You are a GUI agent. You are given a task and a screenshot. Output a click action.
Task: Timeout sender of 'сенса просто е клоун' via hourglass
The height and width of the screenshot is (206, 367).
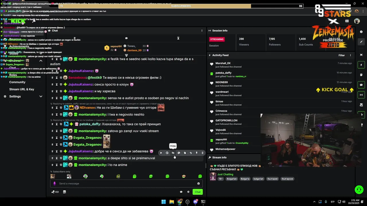point(56,85)
